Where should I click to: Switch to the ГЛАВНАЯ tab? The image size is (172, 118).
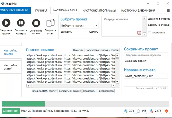click(x=41, y=11)
